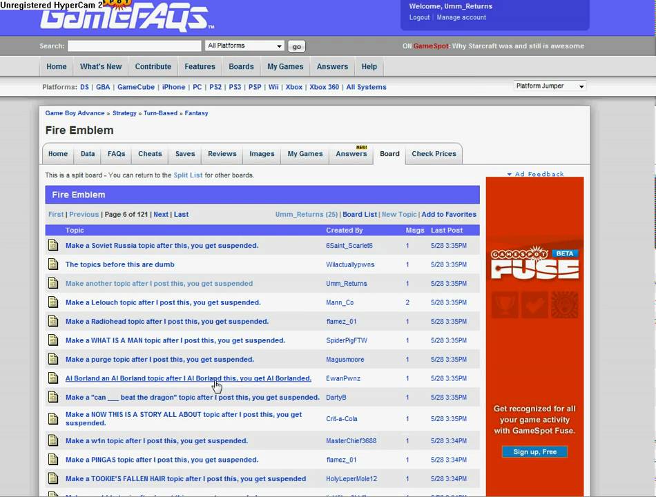Click the Split List link
The height and width of the screenshot is (497, 656).
click(x=188, y=175)
